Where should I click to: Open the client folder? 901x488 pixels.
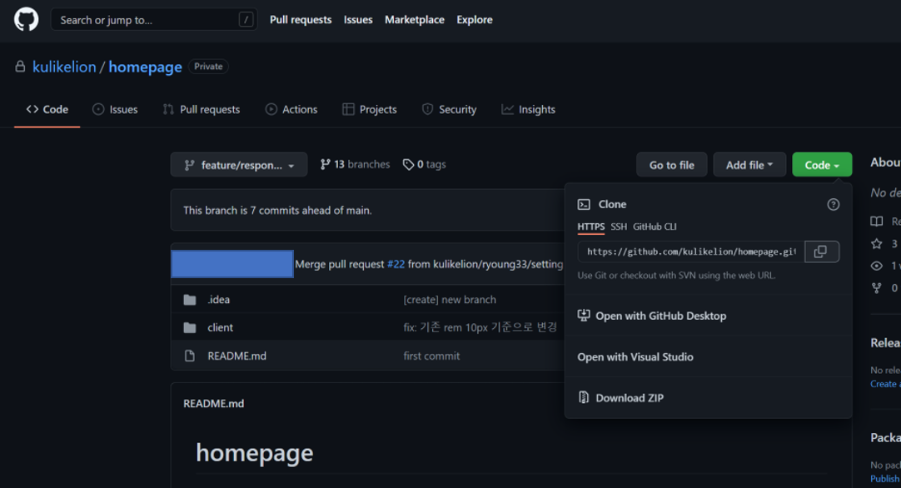pyautogui.click(x=220, y=326)
